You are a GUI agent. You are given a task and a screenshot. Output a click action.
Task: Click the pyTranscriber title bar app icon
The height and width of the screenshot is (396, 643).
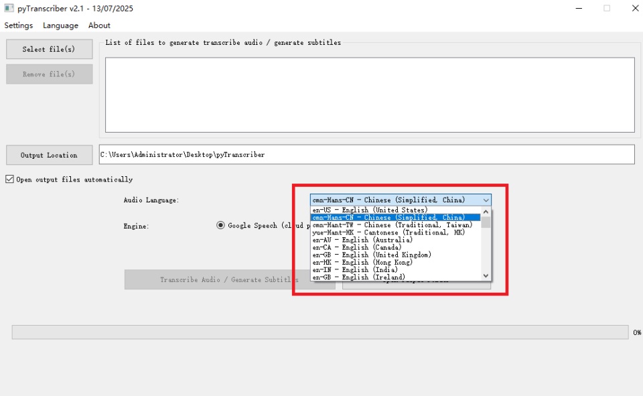(x=9, y=8)
